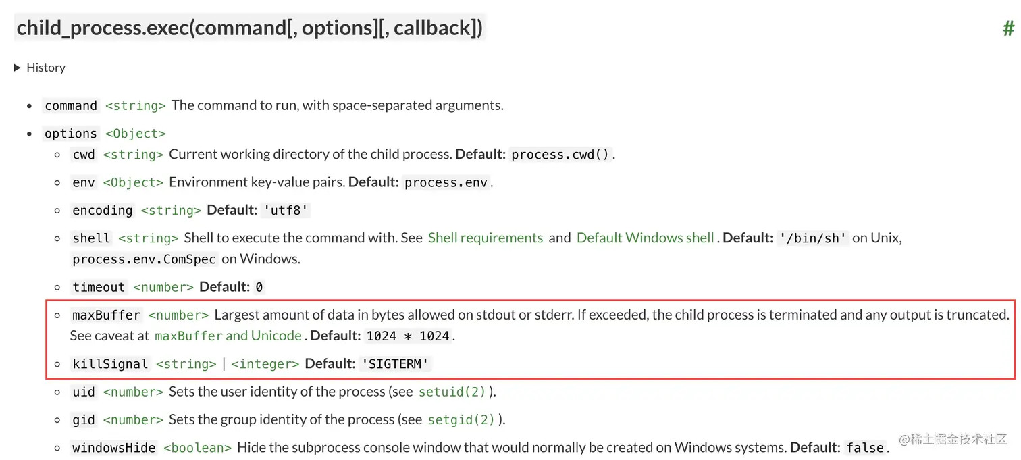Open the setgid(2) man page link
The image size is (1021, 460).
(x=462, y=419)
